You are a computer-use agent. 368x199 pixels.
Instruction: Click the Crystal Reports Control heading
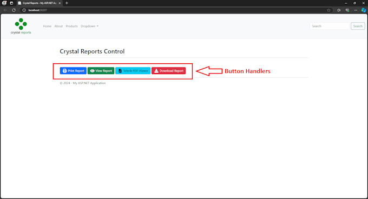coord(92,51)
